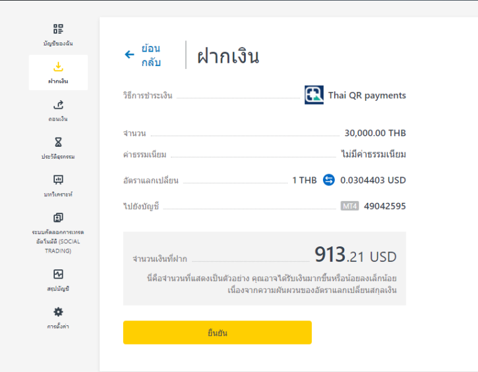
Task: Click the yellow ยืนยัน confirm button
Action: pos(217,332)
